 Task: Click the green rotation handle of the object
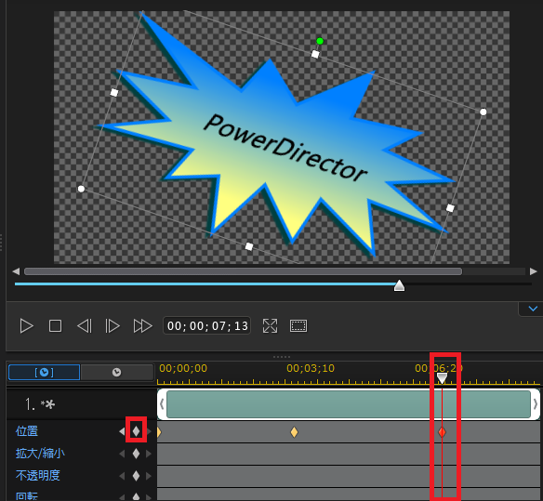coord(320,41)
